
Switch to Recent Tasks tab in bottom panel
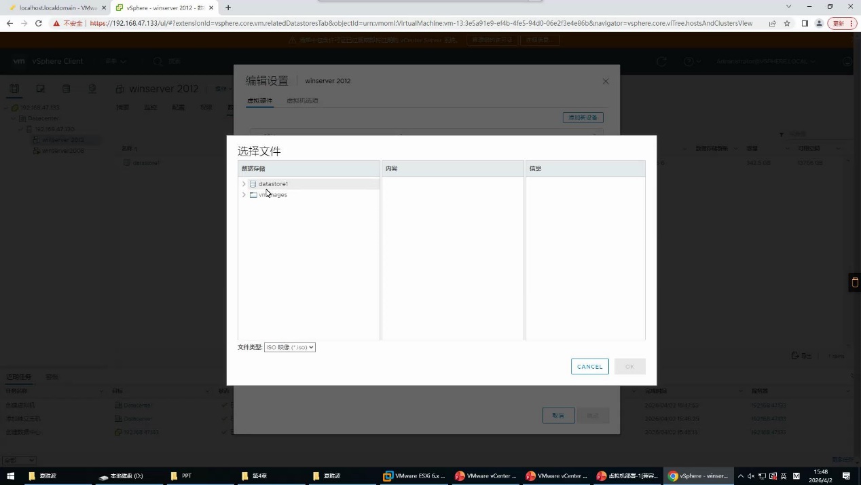pos(19,377)
